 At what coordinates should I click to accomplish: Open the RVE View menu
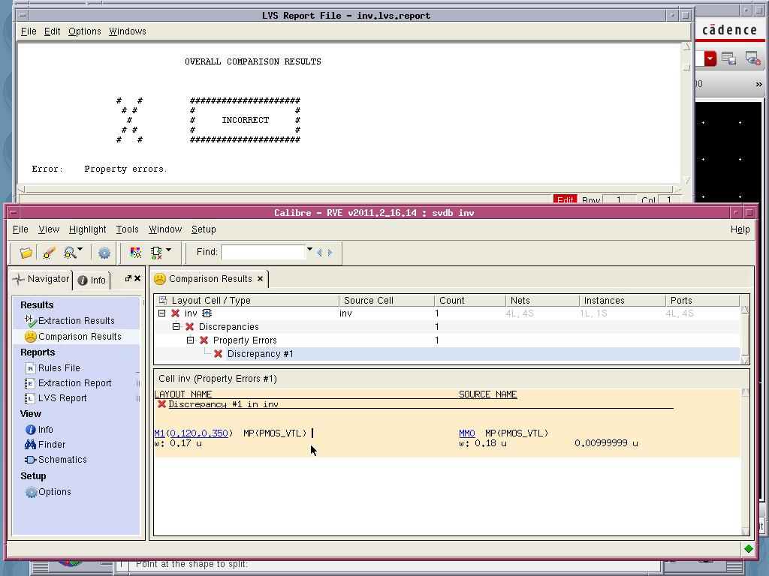[x=49, y=229]
